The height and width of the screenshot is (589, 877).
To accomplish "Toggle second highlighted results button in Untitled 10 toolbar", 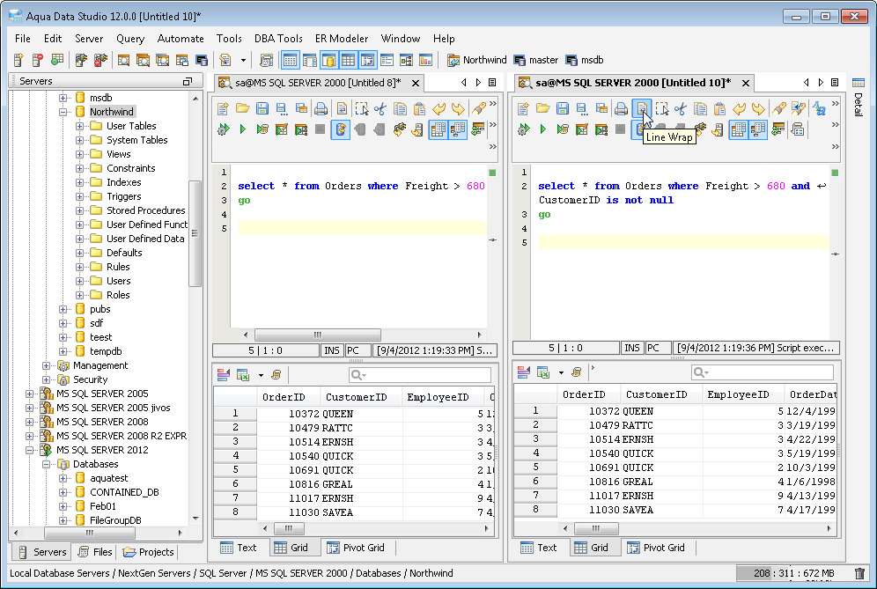I will [x=758, y=129].
